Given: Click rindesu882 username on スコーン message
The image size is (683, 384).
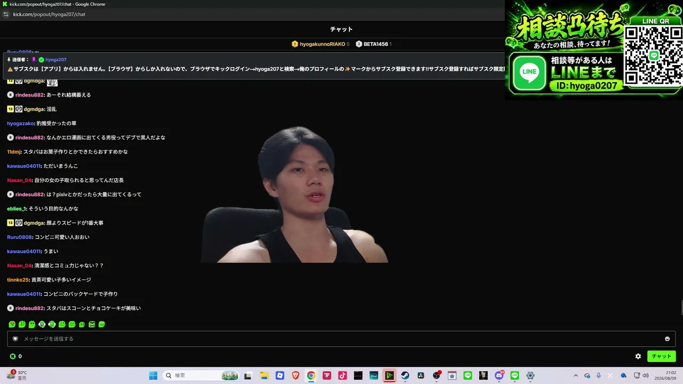Looking at the screenshot, I should 30,308.
